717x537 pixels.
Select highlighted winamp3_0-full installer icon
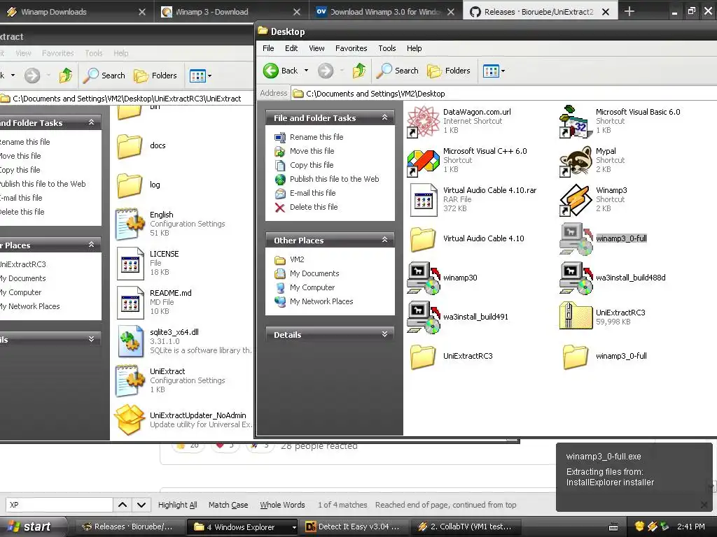tap(576, 239)
